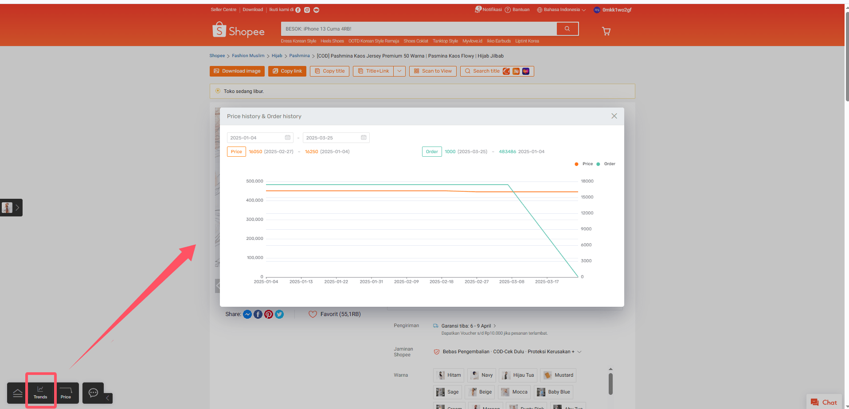Share via Pinterest icon

click(x=269, y=314)
